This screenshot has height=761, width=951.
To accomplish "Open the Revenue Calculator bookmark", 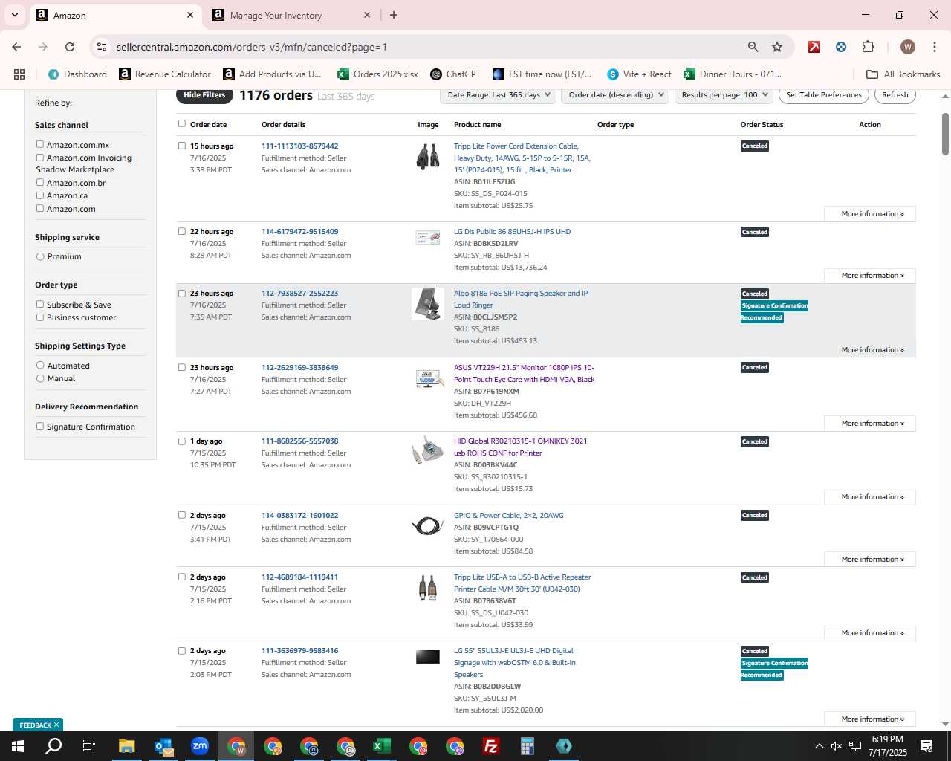I will (165, 74).
